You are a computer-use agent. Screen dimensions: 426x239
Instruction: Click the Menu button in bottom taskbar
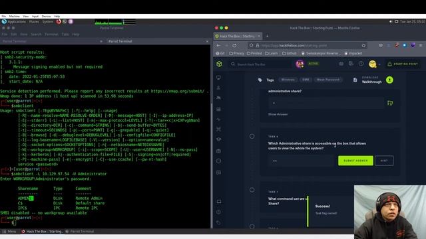coord(9,232)
